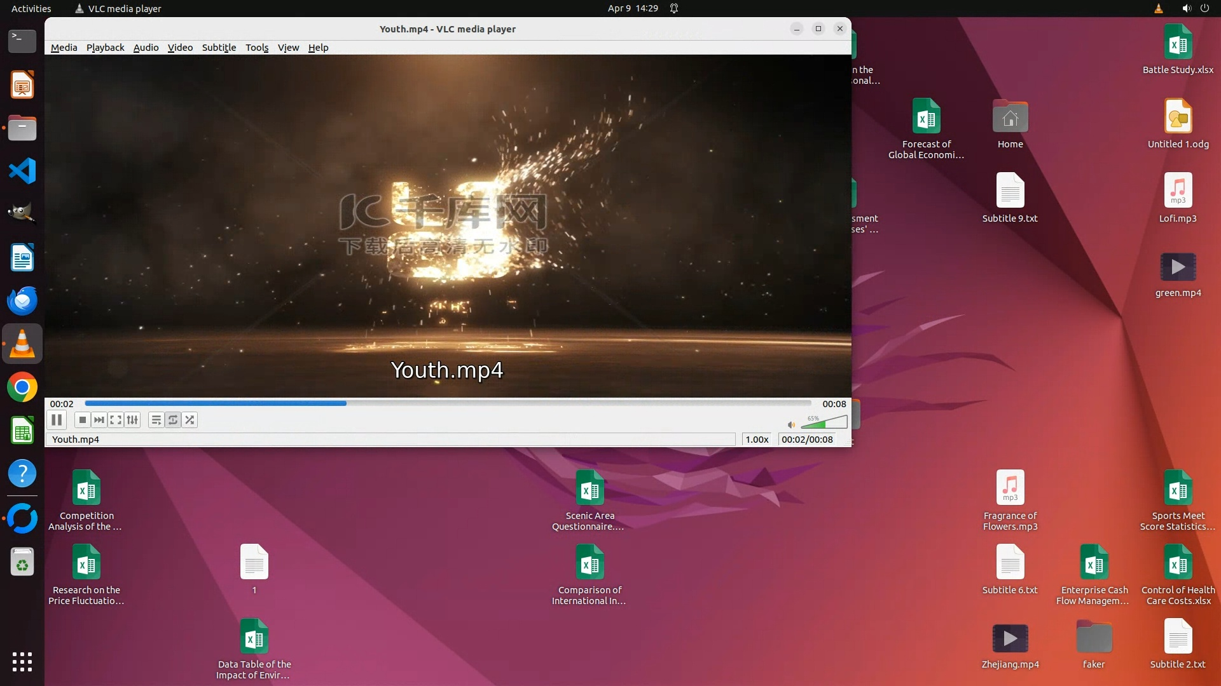The width and height of the screenshot is (1221, 686).
Task: Mute audio via speaker icon
Action: [x=790, y=425]
